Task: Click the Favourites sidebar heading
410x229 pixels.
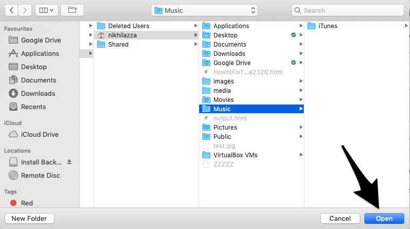Action: click(18, 29)
